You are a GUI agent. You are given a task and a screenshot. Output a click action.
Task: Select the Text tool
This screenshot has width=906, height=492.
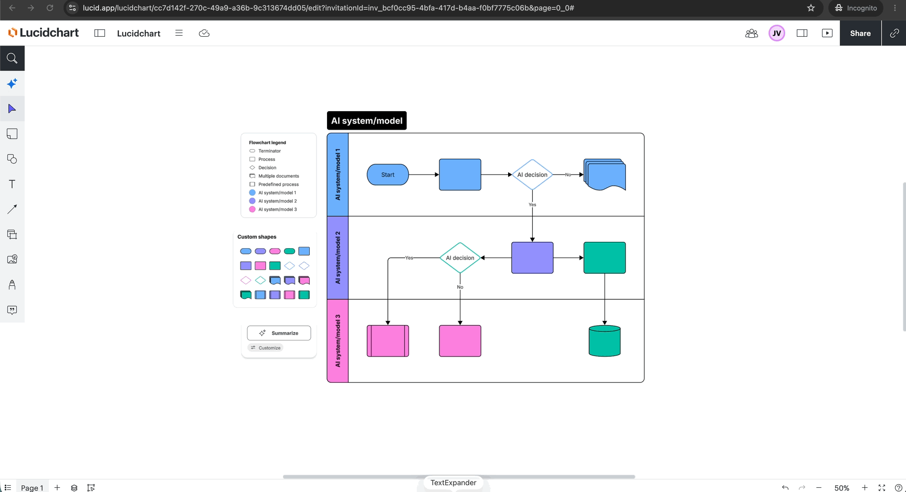(12, 184)
